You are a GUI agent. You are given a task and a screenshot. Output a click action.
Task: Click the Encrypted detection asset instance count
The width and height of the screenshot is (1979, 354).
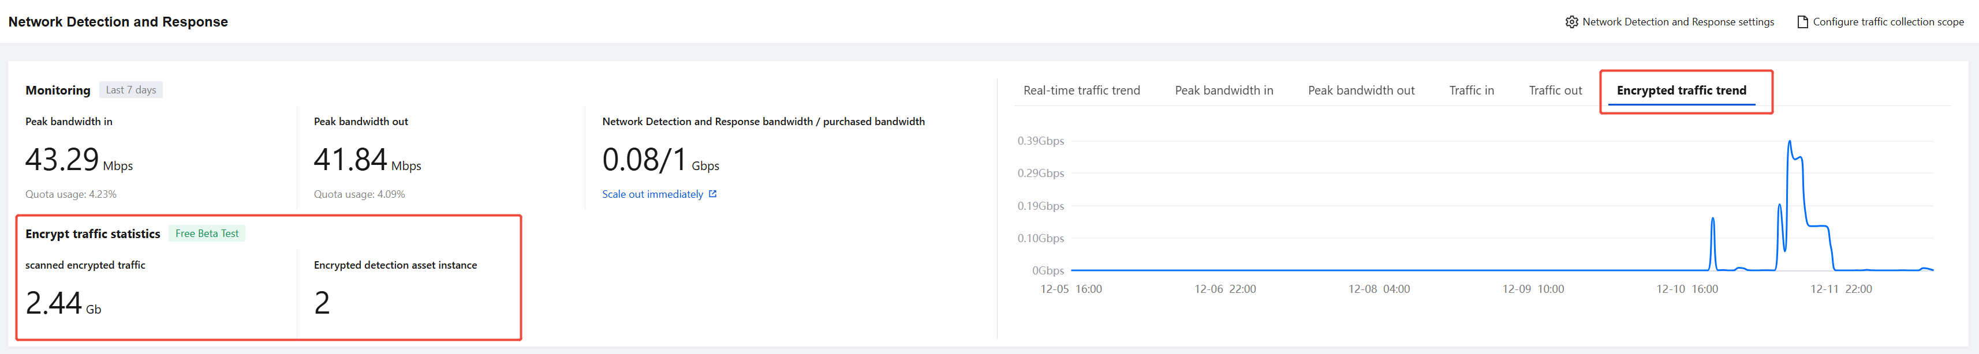322,303
